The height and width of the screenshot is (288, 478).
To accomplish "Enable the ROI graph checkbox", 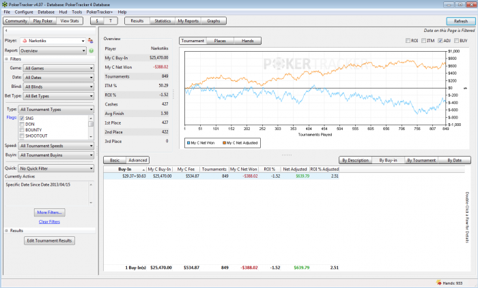I will (408, 41).
